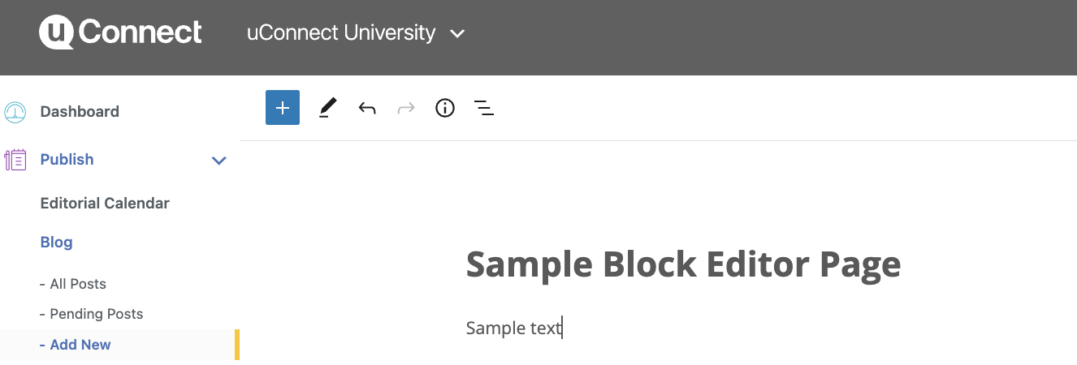The width and height of the screenshot is (1077, 365).
Task: View All Posts in sidebar
Action: click(77, 284)
